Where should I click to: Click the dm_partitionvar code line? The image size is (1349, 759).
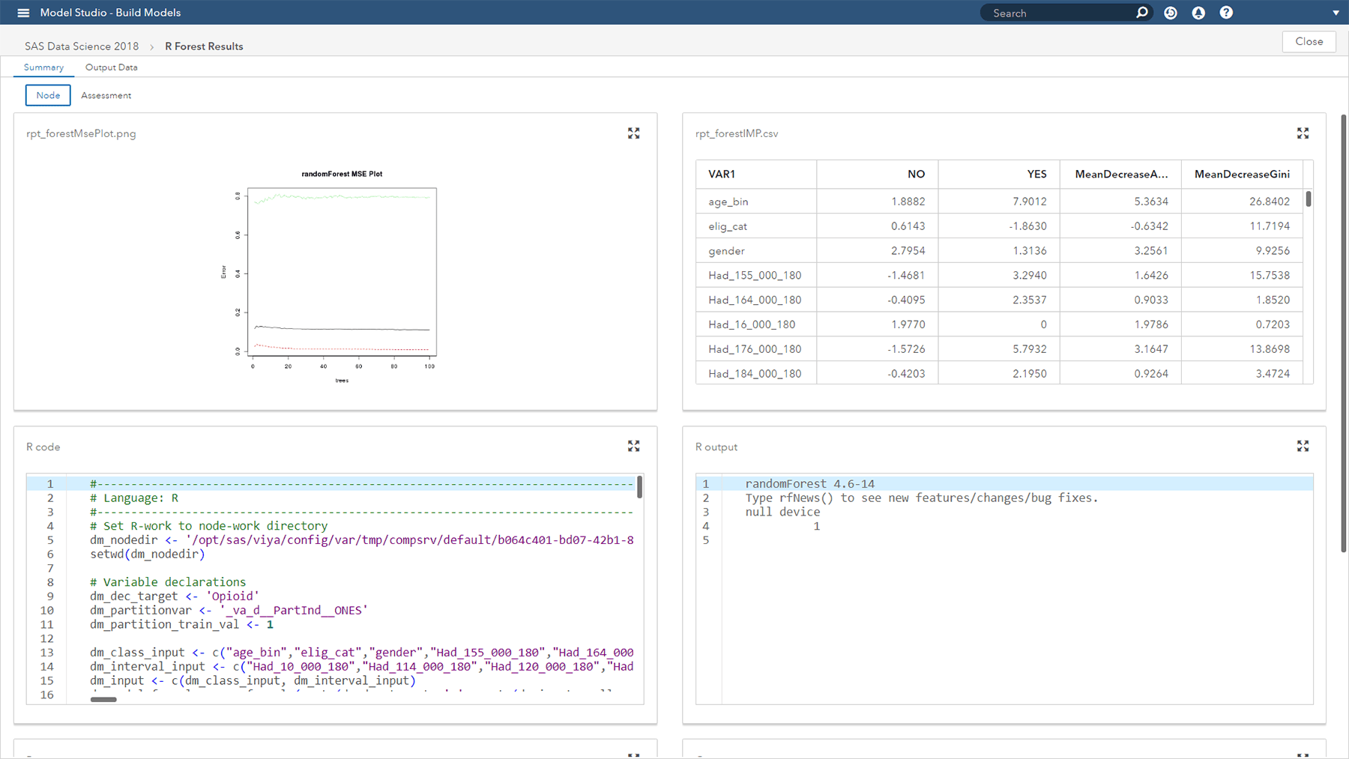tap(229, 611)
